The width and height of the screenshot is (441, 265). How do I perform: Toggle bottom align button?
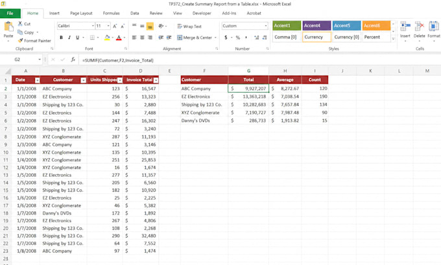[x=150, y=26]
